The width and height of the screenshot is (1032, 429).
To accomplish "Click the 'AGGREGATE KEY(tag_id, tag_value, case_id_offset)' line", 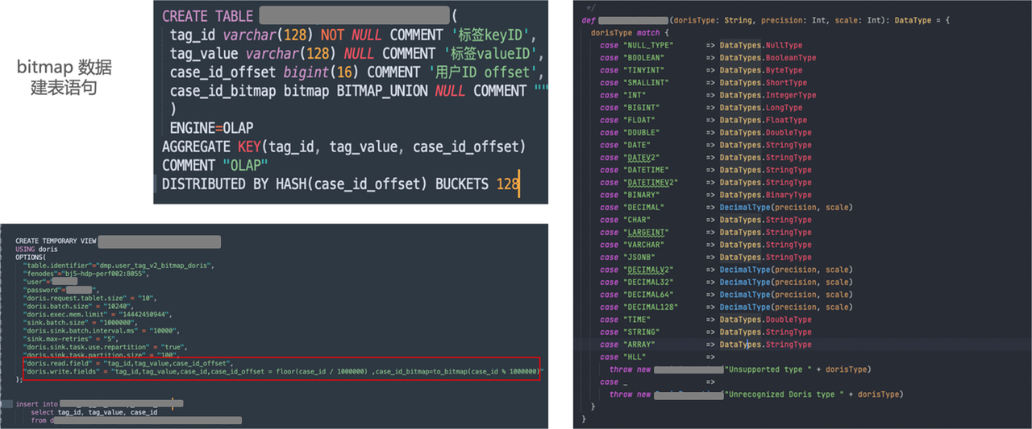I will click(x=344, y=146).
